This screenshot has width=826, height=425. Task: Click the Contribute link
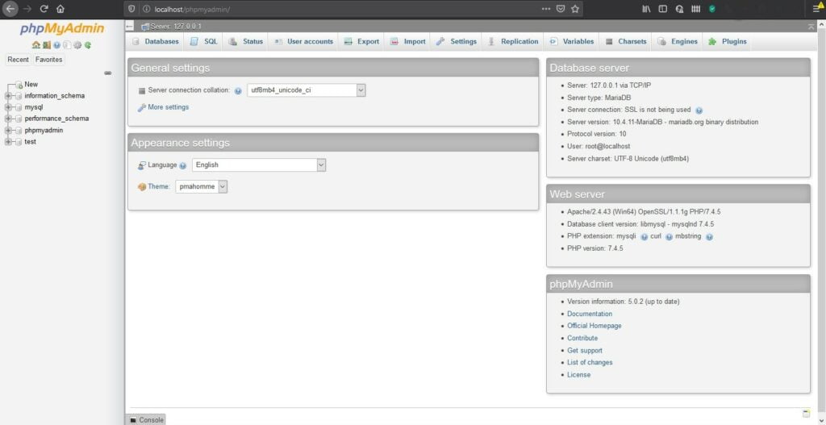[582, 338]
